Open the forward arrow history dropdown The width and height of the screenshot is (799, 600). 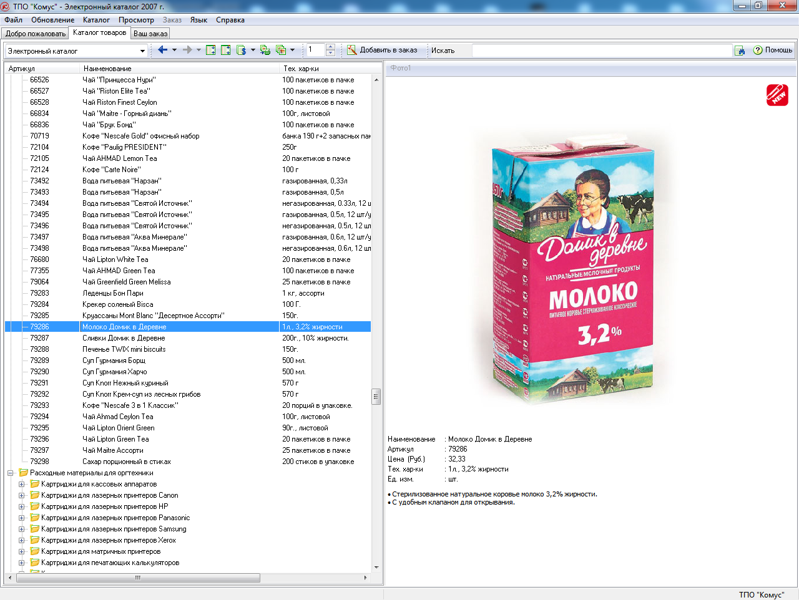199,50
